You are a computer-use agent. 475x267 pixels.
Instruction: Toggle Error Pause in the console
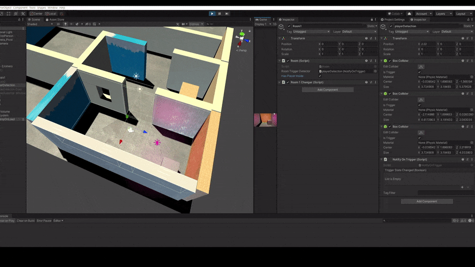coord(44,221)
